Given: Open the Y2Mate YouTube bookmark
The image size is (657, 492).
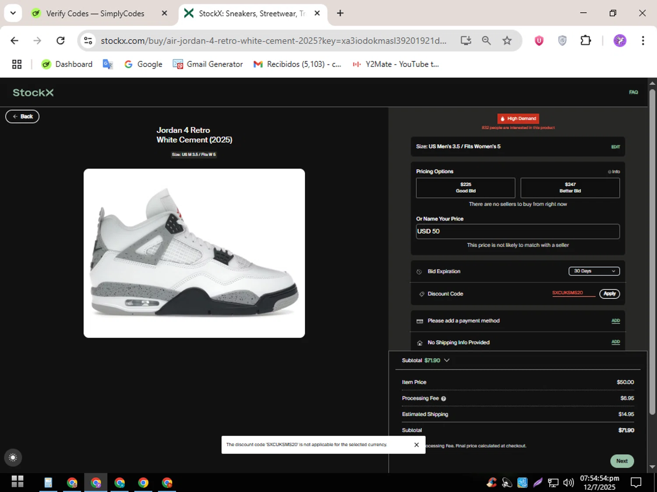Looking at the screenshot, I should click(396, 64).
